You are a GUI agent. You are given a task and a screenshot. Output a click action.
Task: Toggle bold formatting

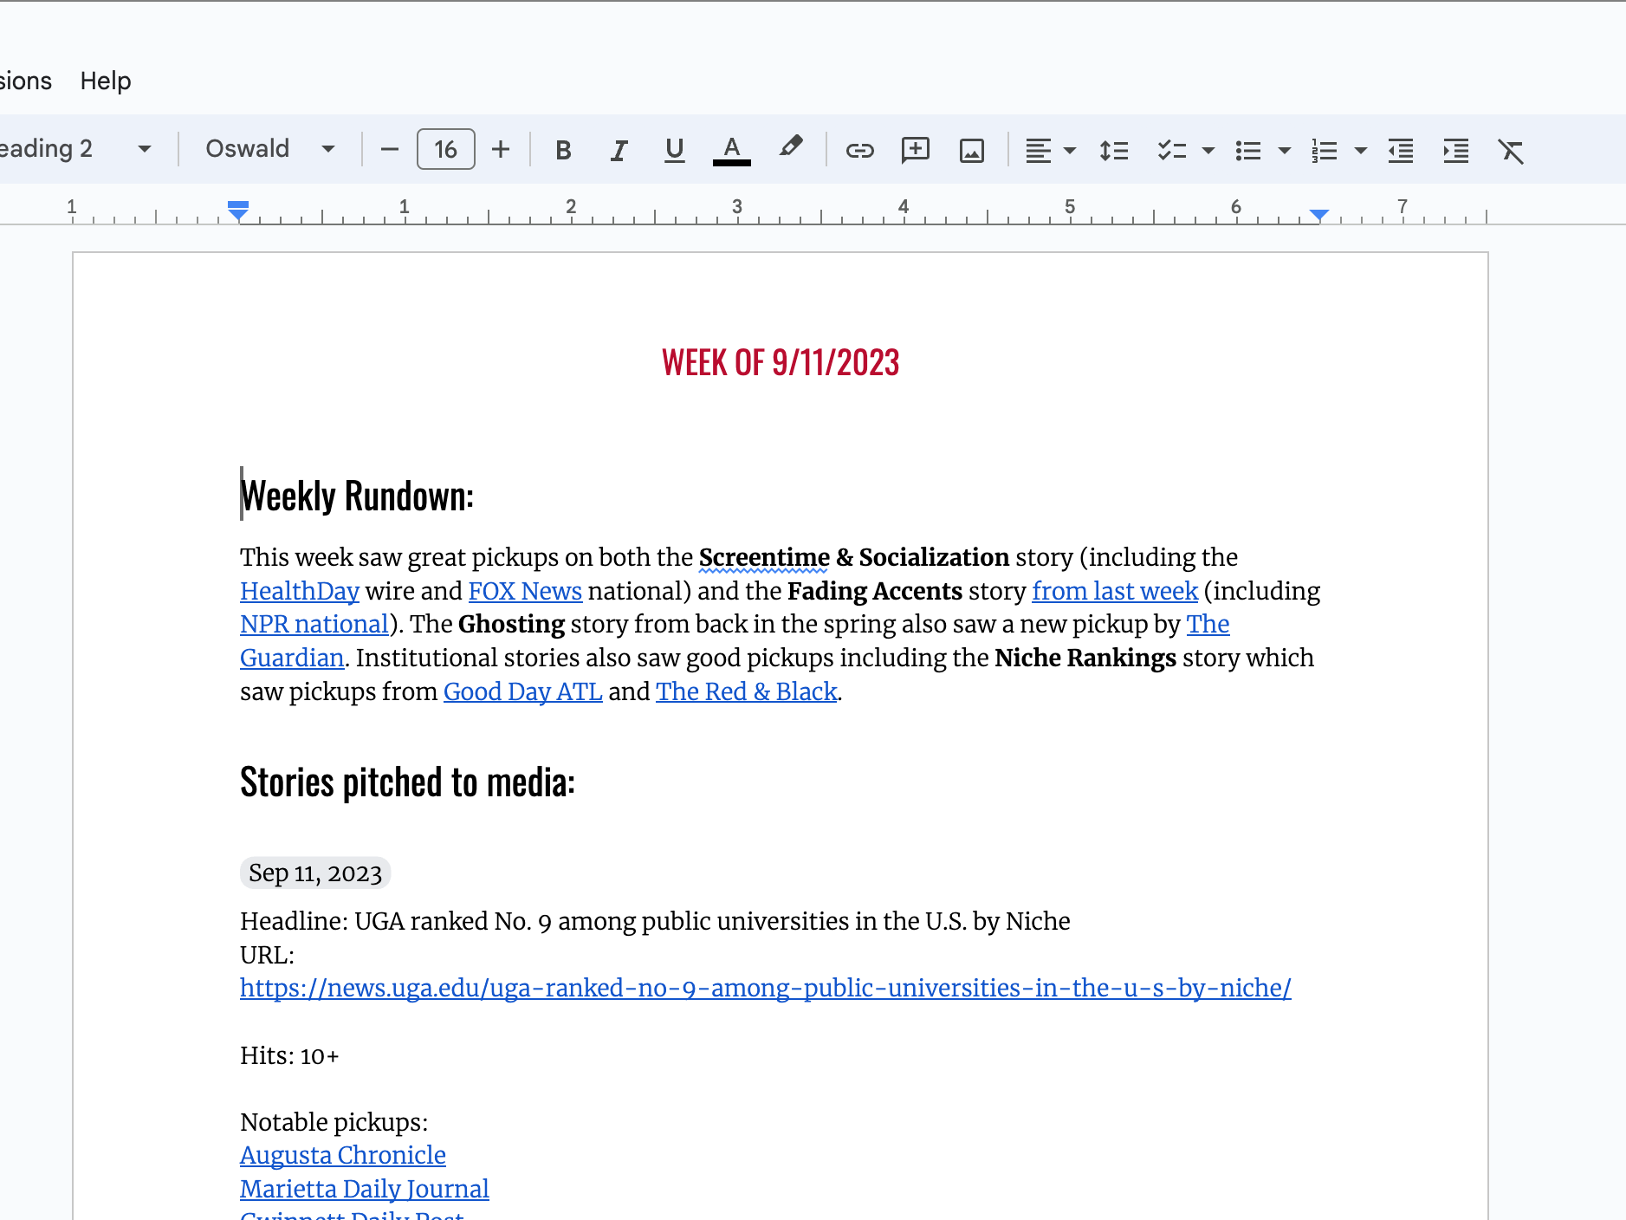[563, 150]
